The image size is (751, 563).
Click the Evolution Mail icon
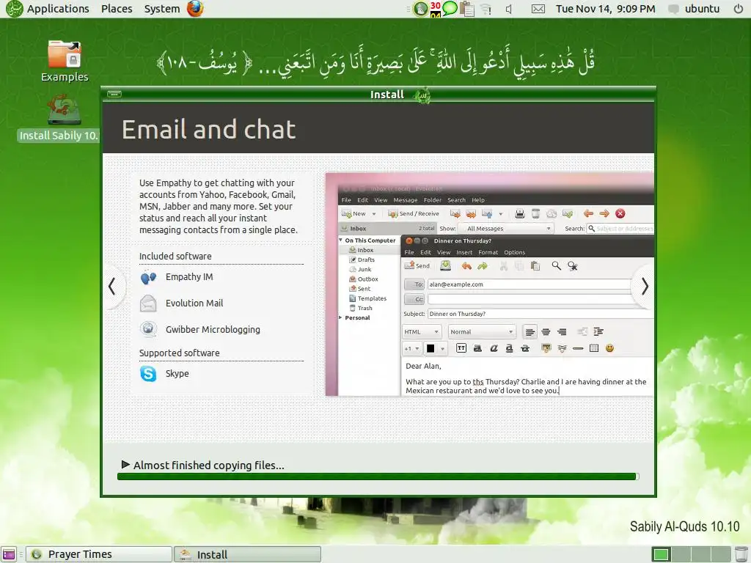point(148,303)
